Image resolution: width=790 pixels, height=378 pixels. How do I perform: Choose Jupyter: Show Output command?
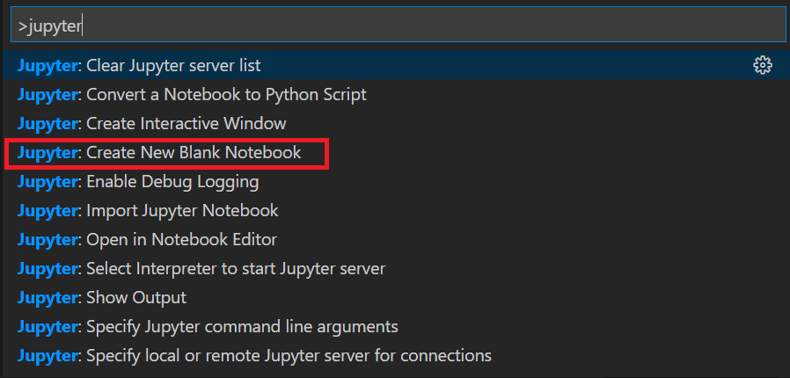point(395,297)
